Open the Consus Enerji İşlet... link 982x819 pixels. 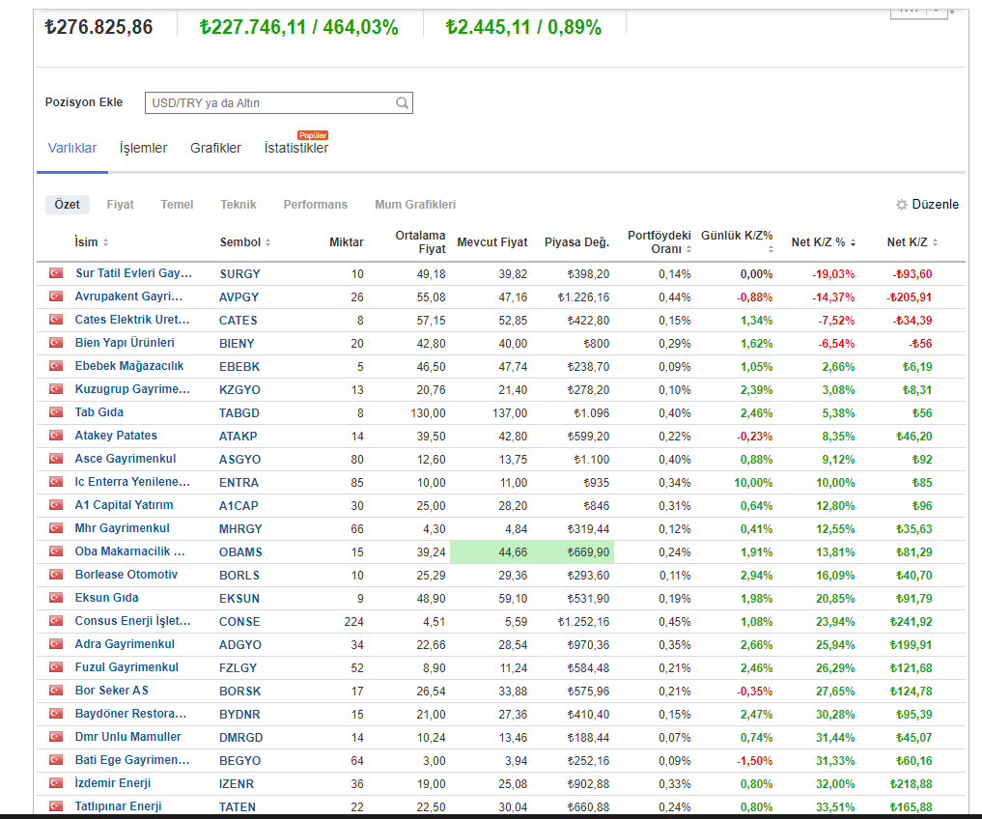133,621
